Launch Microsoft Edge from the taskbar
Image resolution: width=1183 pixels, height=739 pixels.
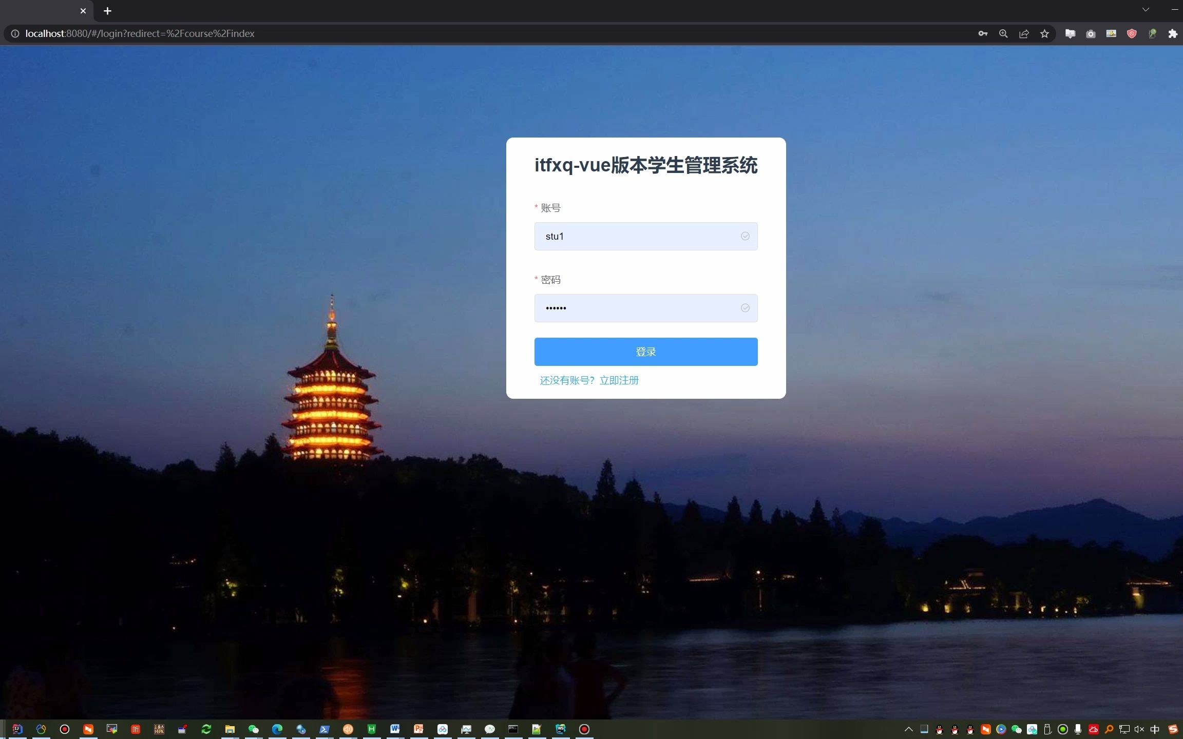[x=277, y=729]
